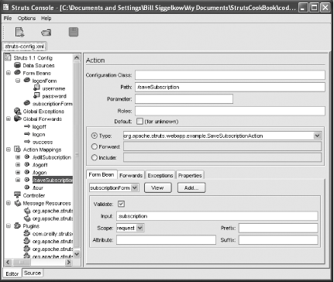
Task: Expand the /editSubscription action node
Action: click(x=18, y=157)
